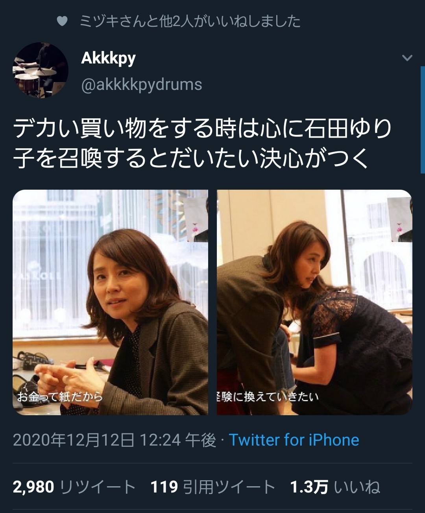This screenshot has width=425, height=513.
Task: Tap the time 12:24 午後 in timestamp
Action: [x=178, y=440]
